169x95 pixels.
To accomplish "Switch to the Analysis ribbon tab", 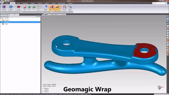I will coord(33,3).
